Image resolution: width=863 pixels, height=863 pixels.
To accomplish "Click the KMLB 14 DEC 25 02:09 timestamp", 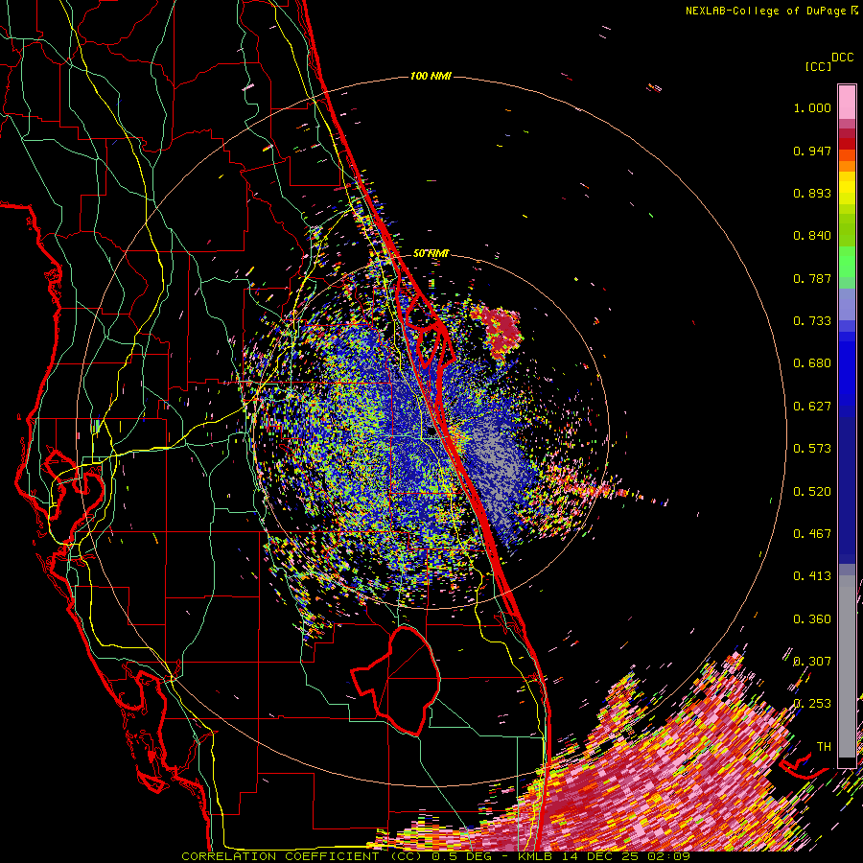I will coord(604,856).
